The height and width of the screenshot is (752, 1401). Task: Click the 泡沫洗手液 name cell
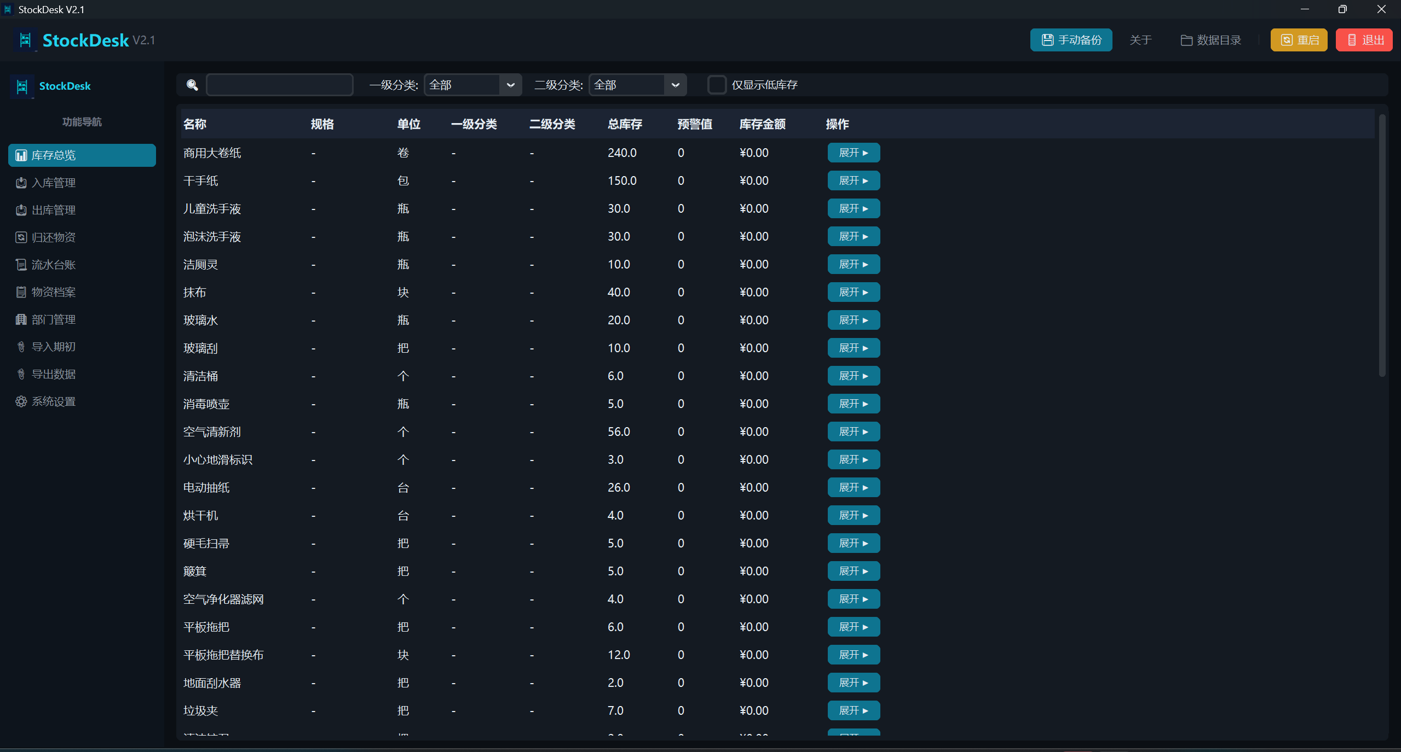coord(212,236)
